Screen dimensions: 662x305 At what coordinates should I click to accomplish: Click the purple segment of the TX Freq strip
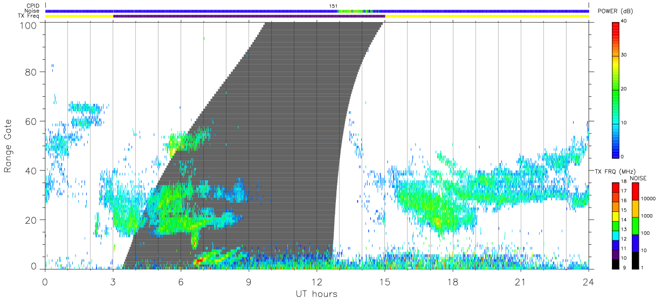[x=249, y=16]
